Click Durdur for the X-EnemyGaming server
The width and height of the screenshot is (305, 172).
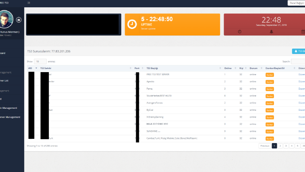[270, 117]
